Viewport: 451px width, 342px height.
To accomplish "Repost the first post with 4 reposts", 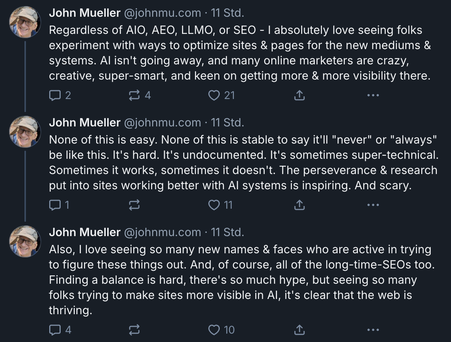I will (x=134, y=95).
